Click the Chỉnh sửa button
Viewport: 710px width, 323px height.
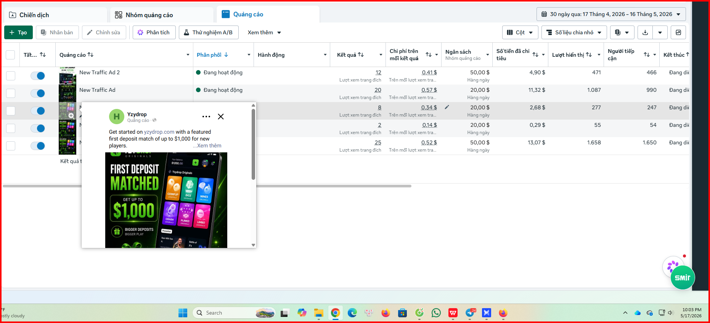(x=104, y=32)
